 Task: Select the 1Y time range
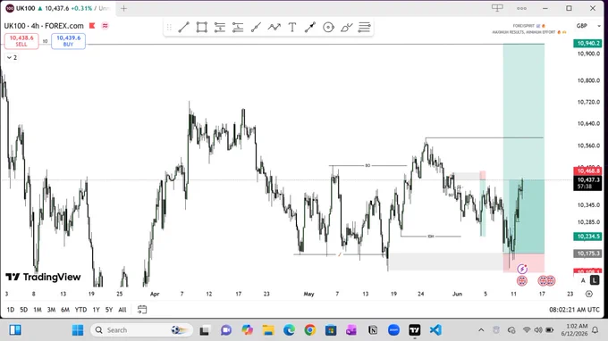(x=96, y=310)
